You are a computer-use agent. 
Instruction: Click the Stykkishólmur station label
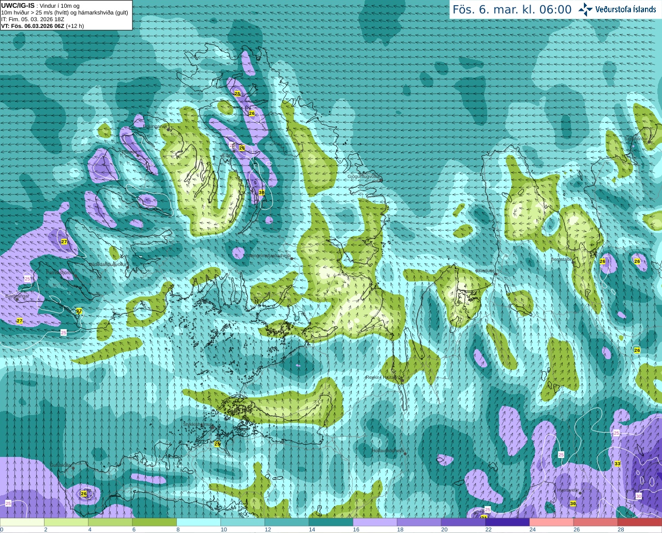click(198, 424)
